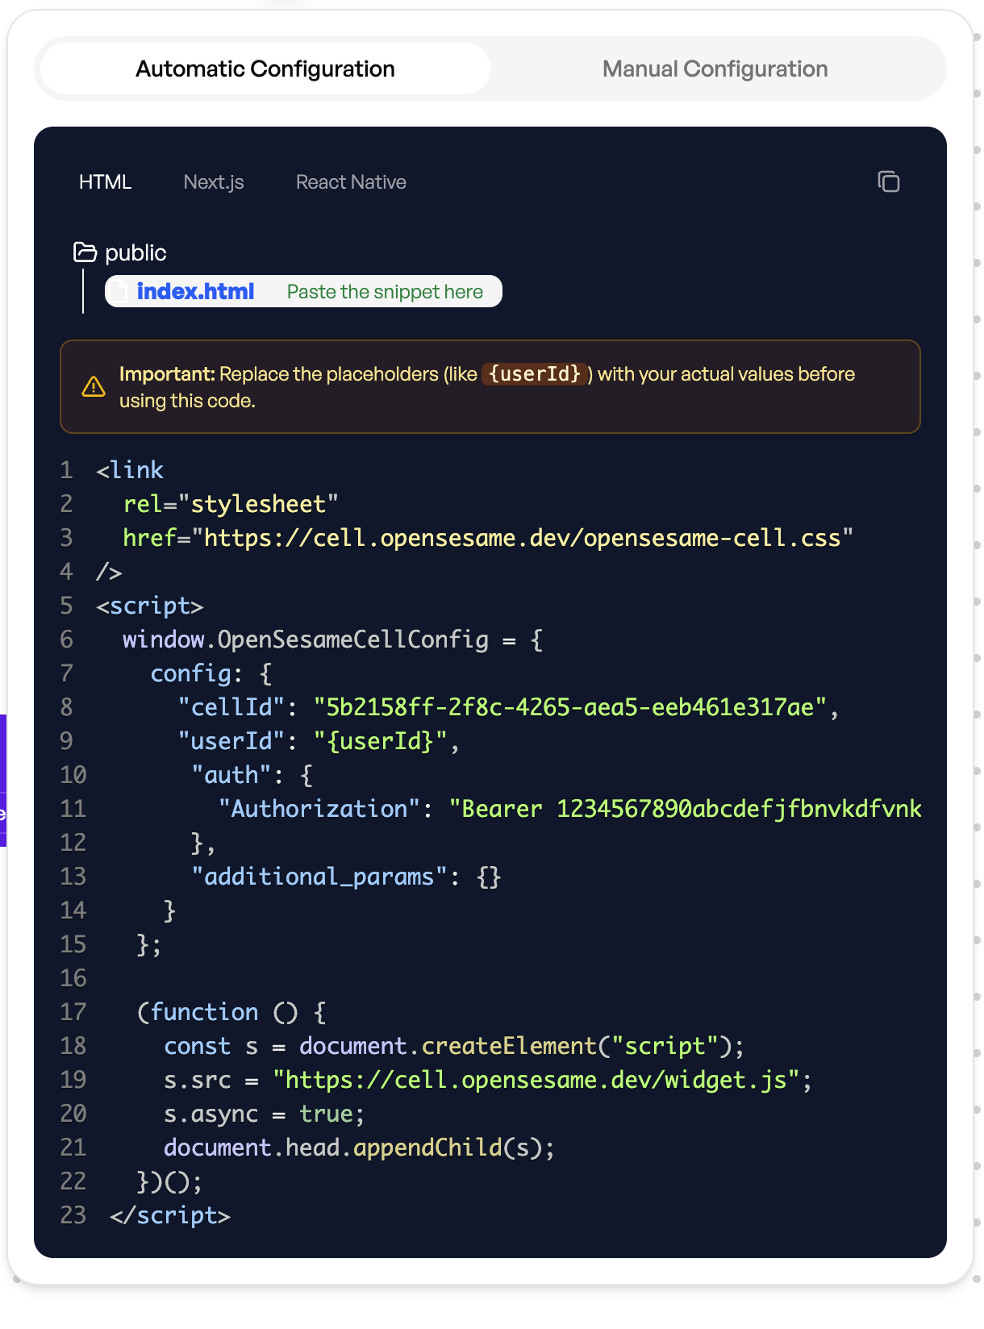
Task: Click the {userId} placeholder chip in the warning
Action: pos(535,374)
